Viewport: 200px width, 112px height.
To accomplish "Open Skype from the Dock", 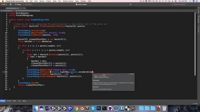I will click(93, 108).
